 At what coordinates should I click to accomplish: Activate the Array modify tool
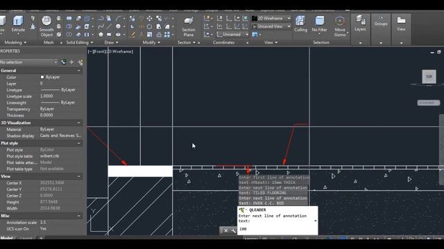pos(167,35)
